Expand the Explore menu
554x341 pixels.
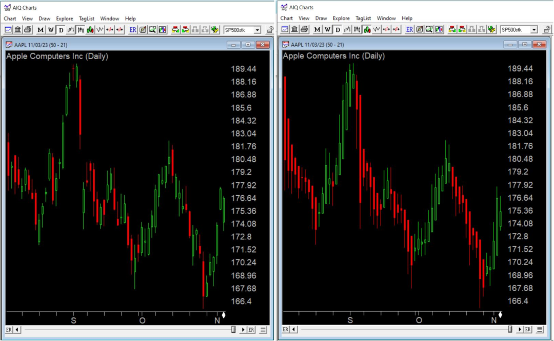65,18
